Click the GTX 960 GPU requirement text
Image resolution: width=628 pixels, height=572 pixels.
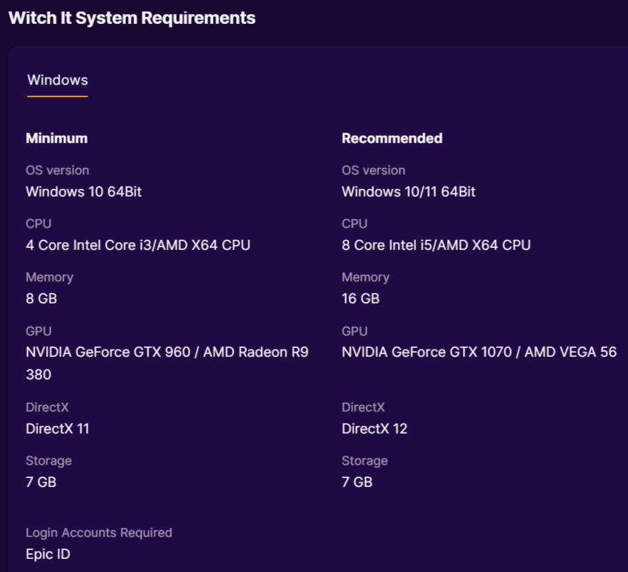coord(167,364)
